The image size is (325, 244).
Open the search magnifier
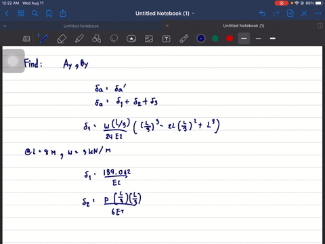point(35,14)
